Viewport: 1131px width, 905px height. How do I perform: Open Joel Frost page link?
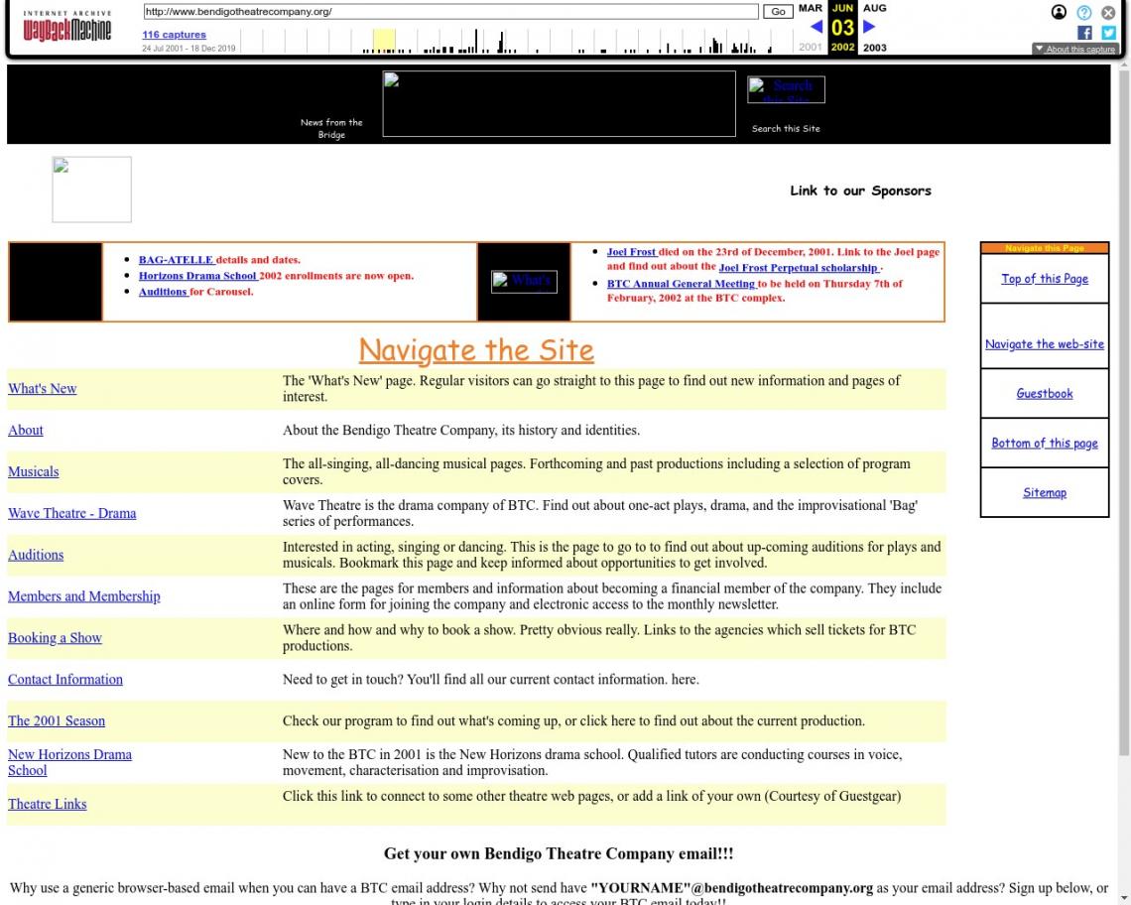[x=631, y=252]
